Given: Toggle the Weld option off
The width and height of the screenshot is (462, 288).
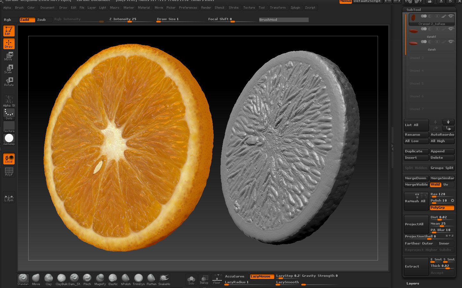Looking at the screenshot, I should (435, 185).
